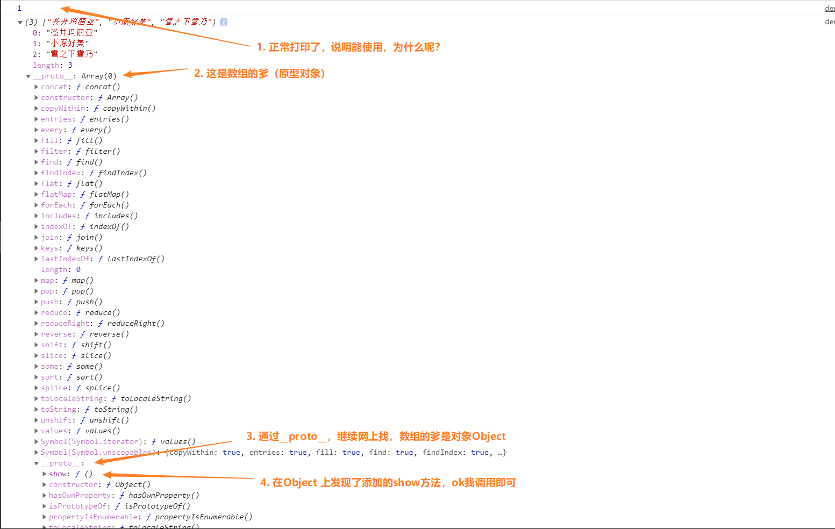Expand the join function entry
This screenshot has height=529, width=835.
click(x=36, y=237)
